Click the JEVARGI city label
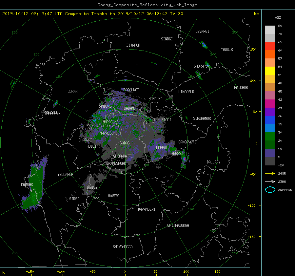 click(x=202, y=32)
